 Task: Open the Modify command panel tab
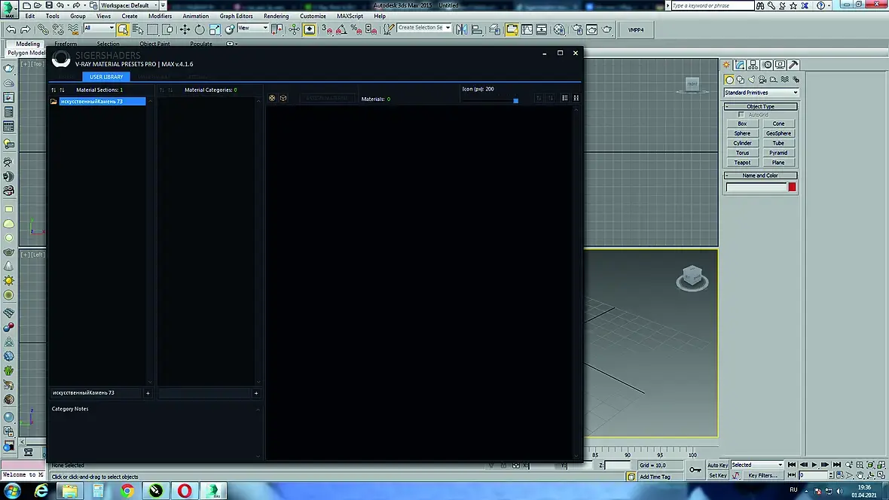pyautogui.click(x=740, y=65)
